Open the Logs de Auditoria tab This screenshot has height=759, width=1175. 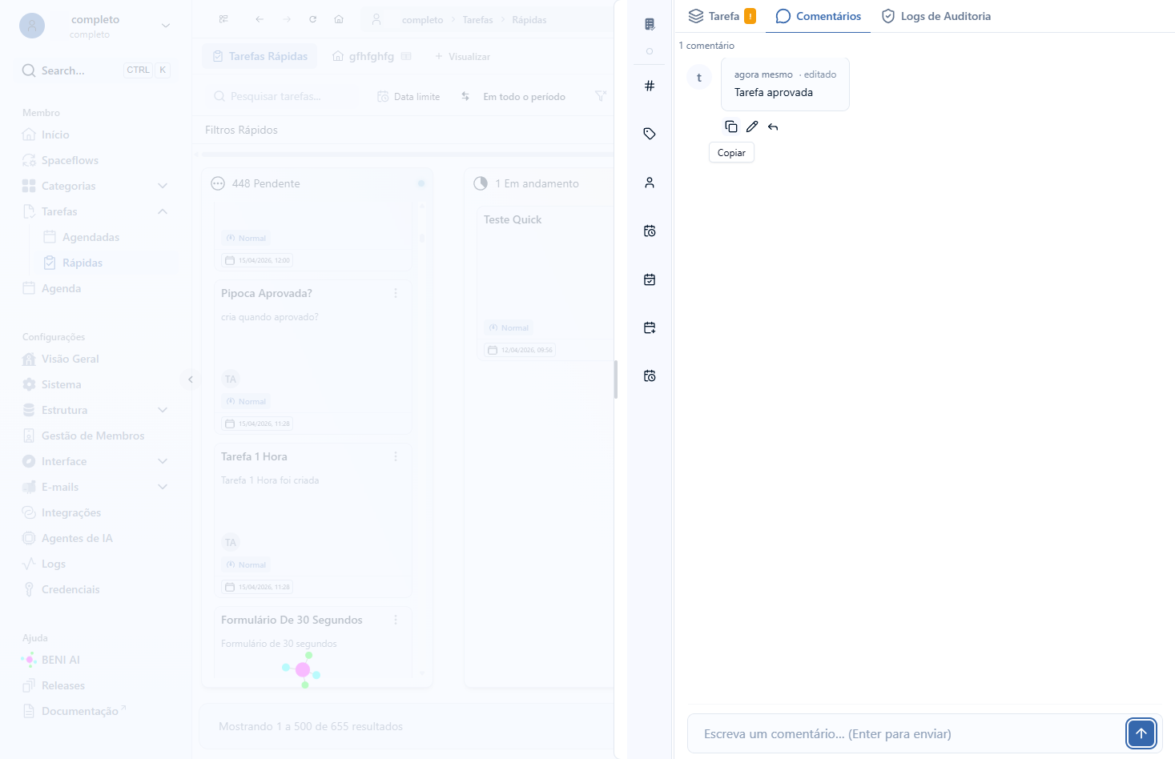(x=936, y=16)
